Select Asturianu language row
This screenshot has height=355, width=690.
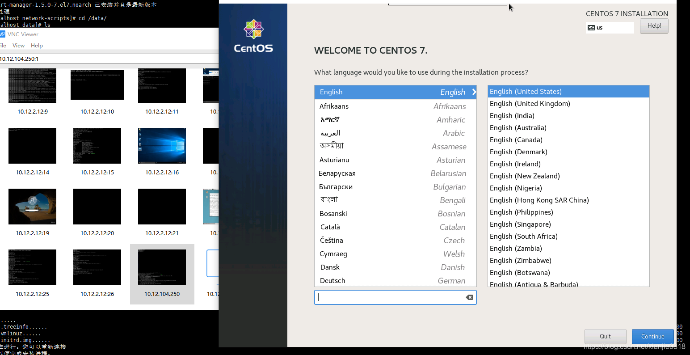[x=395, y=160]
